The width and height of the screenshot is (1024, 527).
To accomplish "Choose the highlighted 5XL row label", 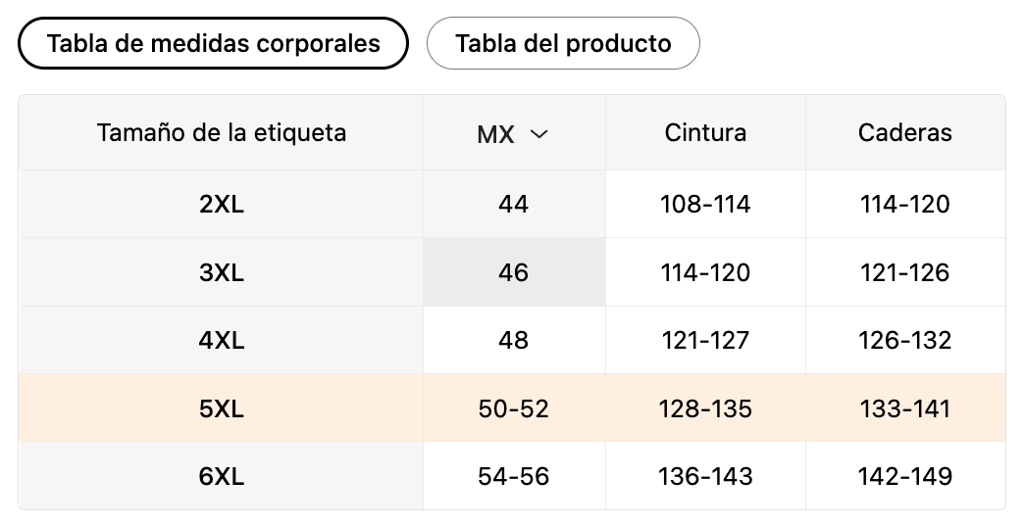I will (x=222, y=407).
